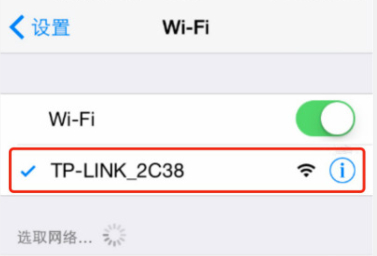The height and width of the screenshot is (256, 377).
Task: Click blank space between TP-LINK_2C38 and signal icon
Action: [x=240, y=170]
